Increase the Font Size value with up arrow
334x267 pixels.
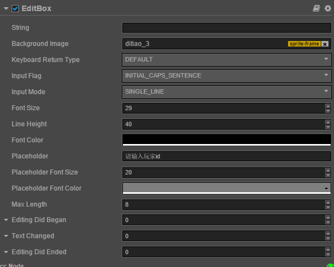(x=328, y=106)
